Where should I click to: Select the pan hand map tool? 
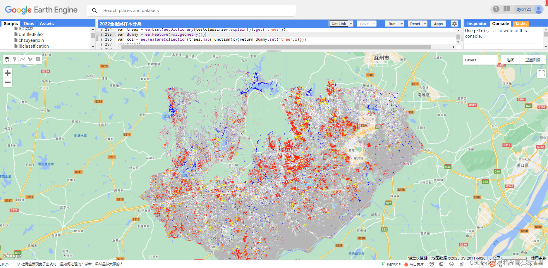click(x=7, y=59)
